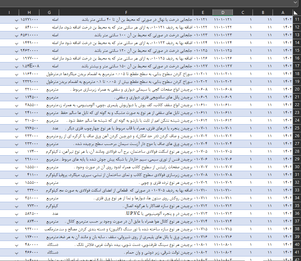The width and height of the screenshot is (301, 261).
Task: Select column E header
Action: pyautogui.click(x=203, y=13)
